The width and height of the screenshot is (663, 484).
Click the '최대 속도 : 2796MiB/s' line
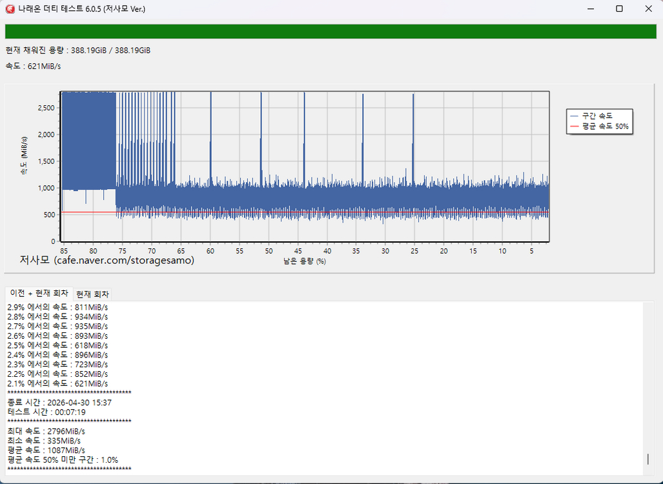[x=46, y=432]
